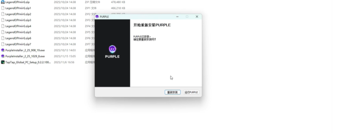Select the LegendOfYmirG.zip3 file name
Image resolution: width=340 pixels, height=133 pixels.
(18, 20)
